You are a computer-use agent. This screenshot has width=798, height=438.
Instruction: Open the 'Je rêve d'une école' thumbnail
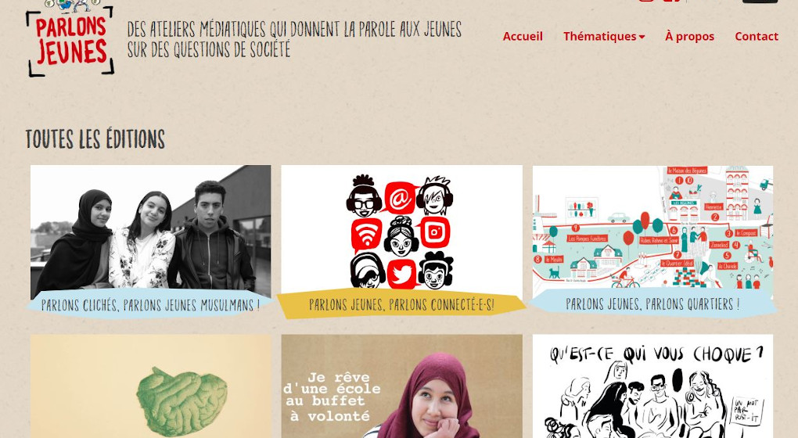tap(401, 386)
